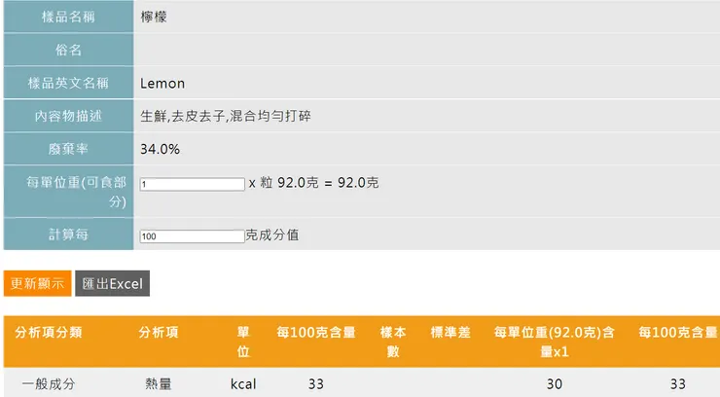Click the 一般成分 category cell

point(49,384)
